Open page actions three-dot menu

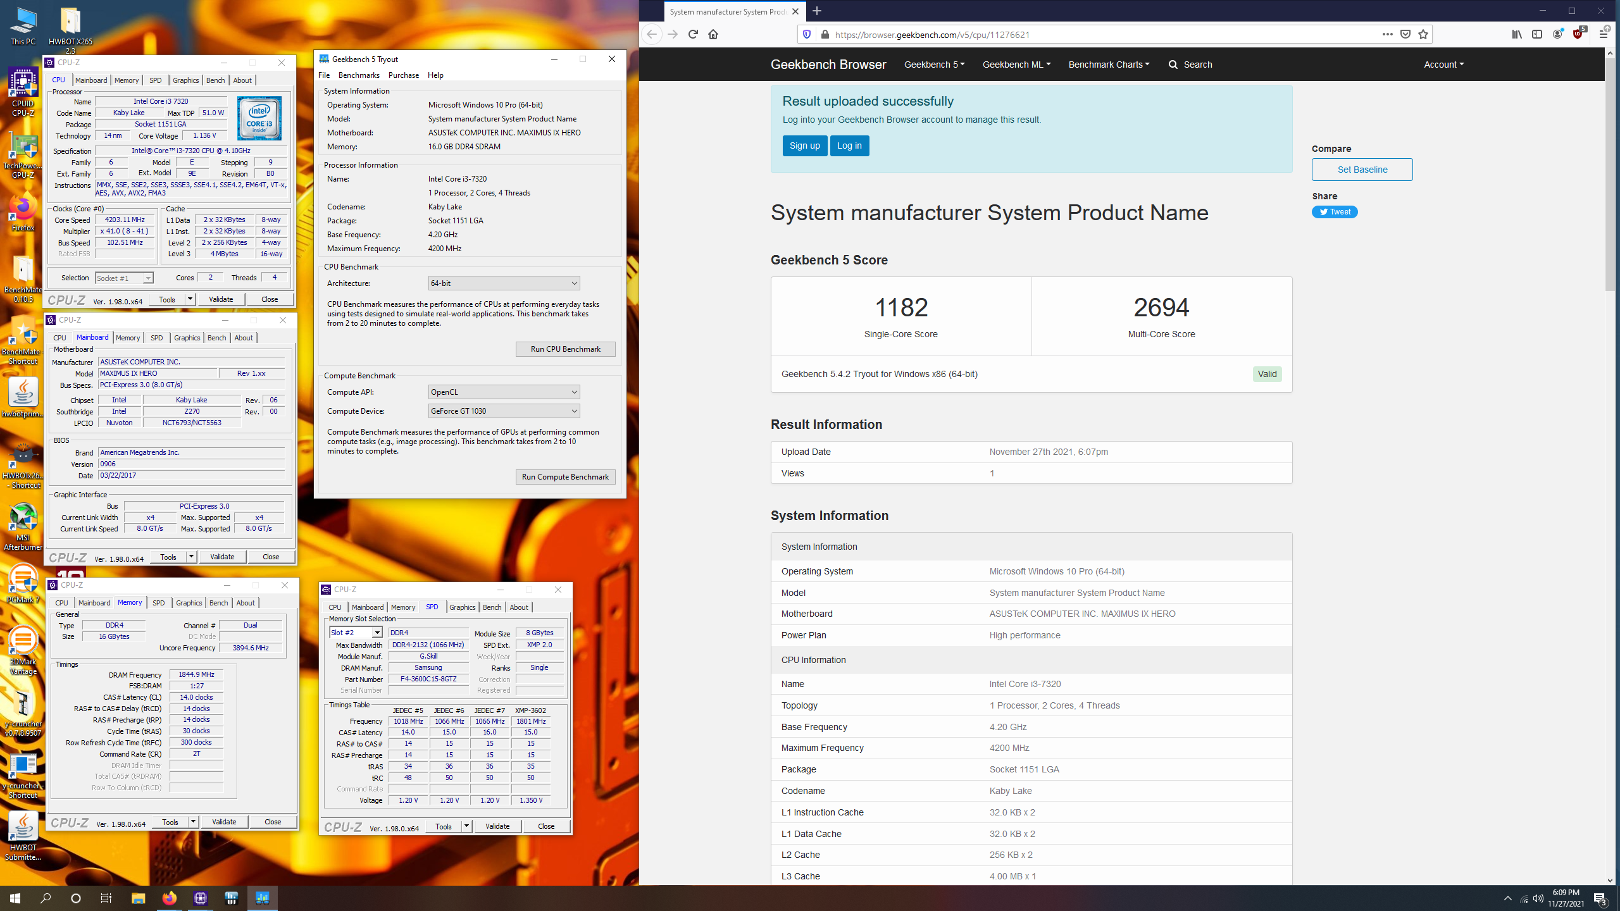1388,34
